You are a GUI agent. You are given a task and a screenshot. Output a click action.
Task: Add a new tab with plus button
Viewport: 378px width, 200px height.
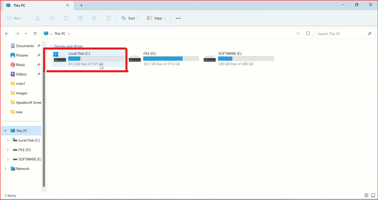82,5
